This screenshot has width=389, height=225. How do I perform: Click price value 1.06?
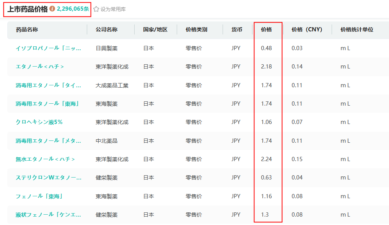tap(266, 122)
